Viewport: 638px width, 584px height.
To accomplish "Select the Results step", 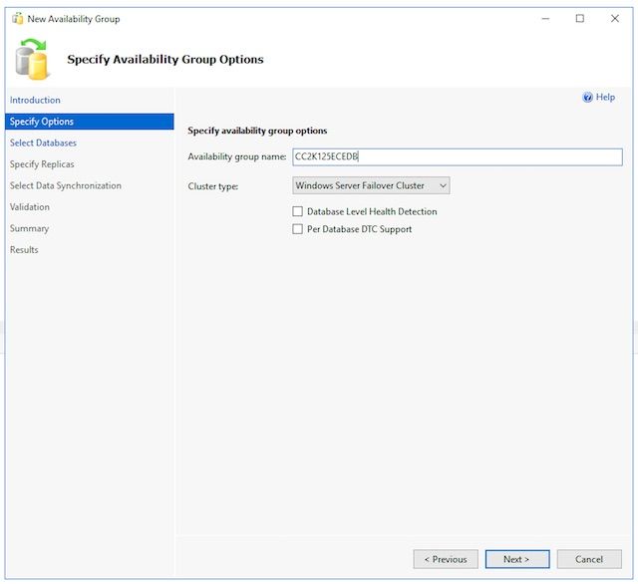I will (24, 250).
